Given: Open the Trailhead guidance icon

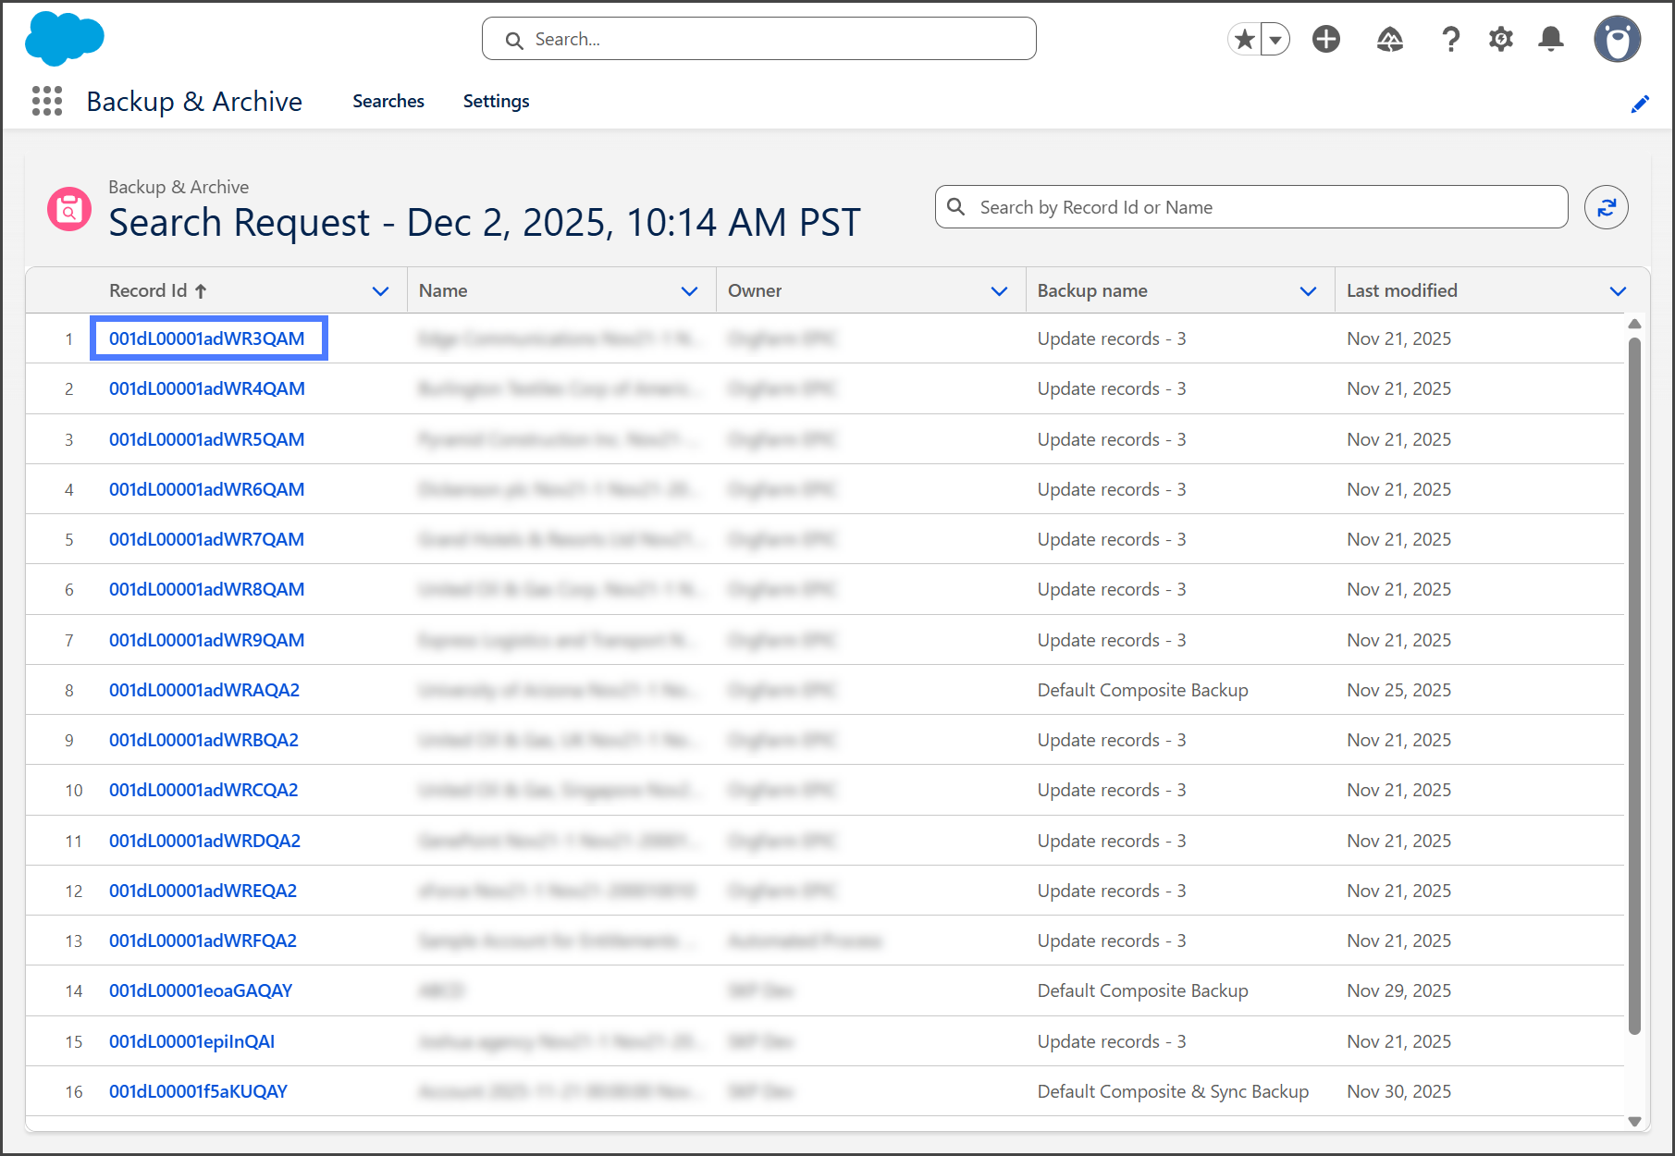Looking at the screenshot, I should [1389, 39].
